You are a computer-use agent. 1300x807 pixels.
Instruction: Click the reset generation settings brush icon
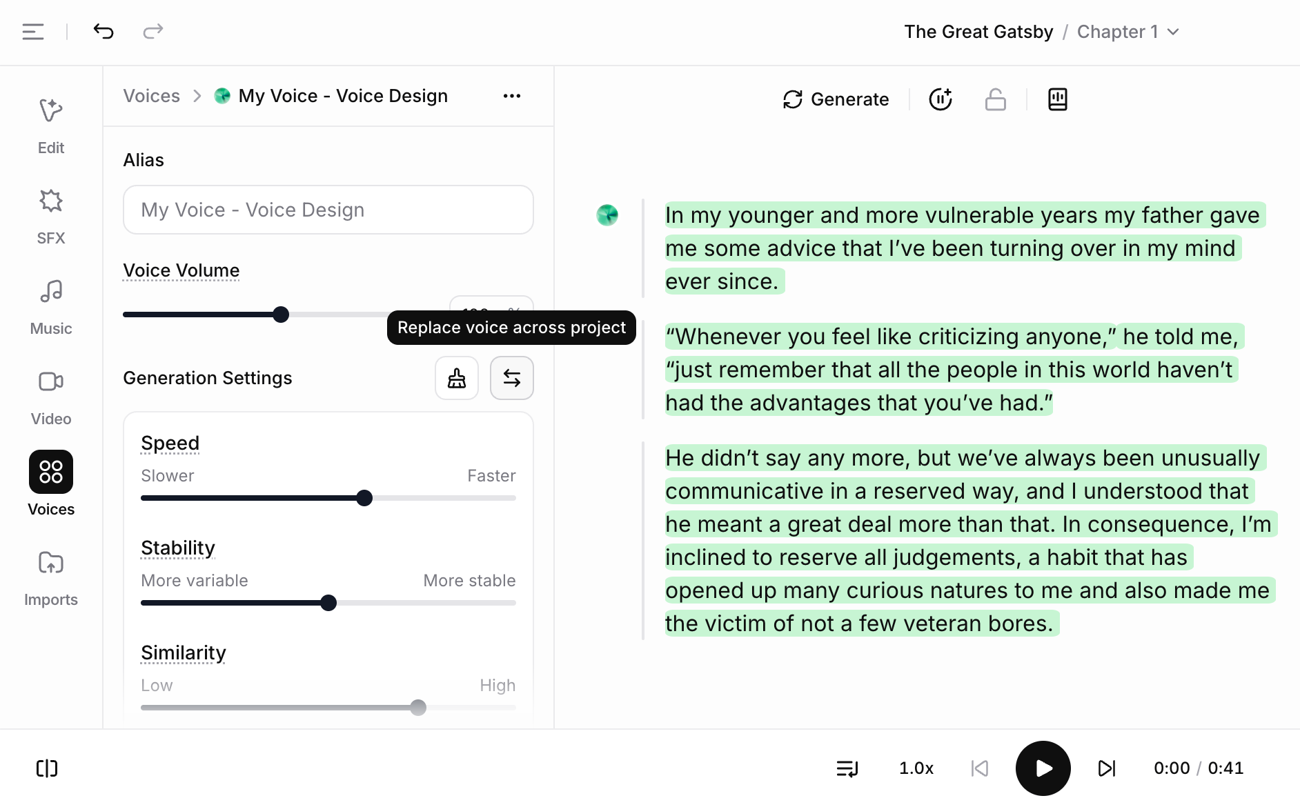(x=457, y=378)
